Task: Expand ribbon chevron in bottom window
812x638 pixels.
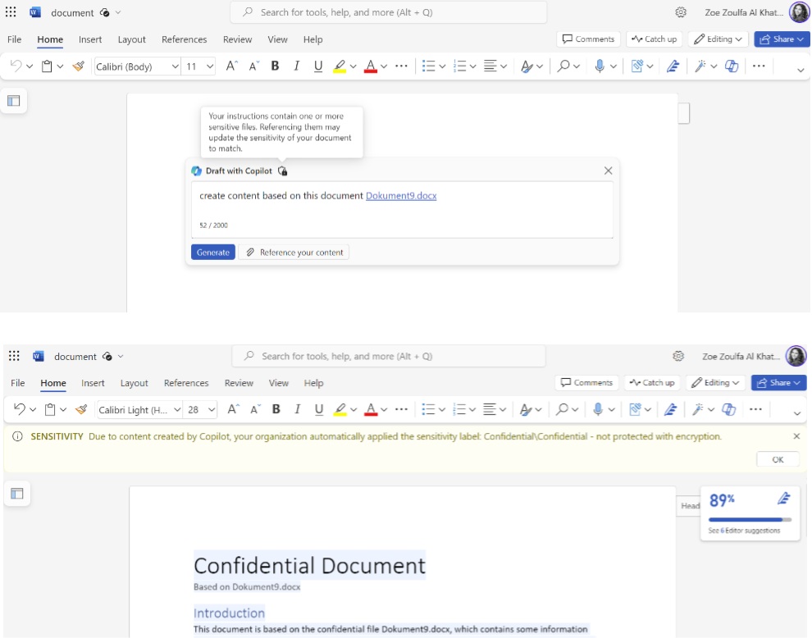Action: click(x=797, y=412)
